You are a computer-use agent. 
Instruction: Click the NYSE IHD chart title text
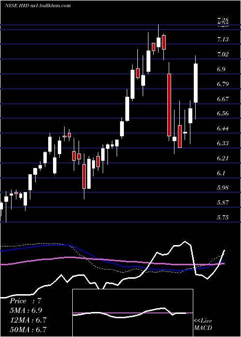pyautogui.click(x=38, y=6)
